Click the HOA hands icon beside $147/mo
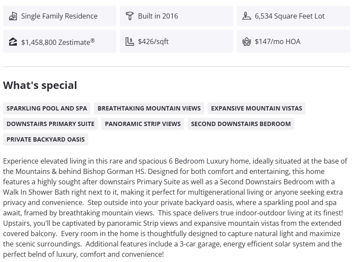 [247, 42]
